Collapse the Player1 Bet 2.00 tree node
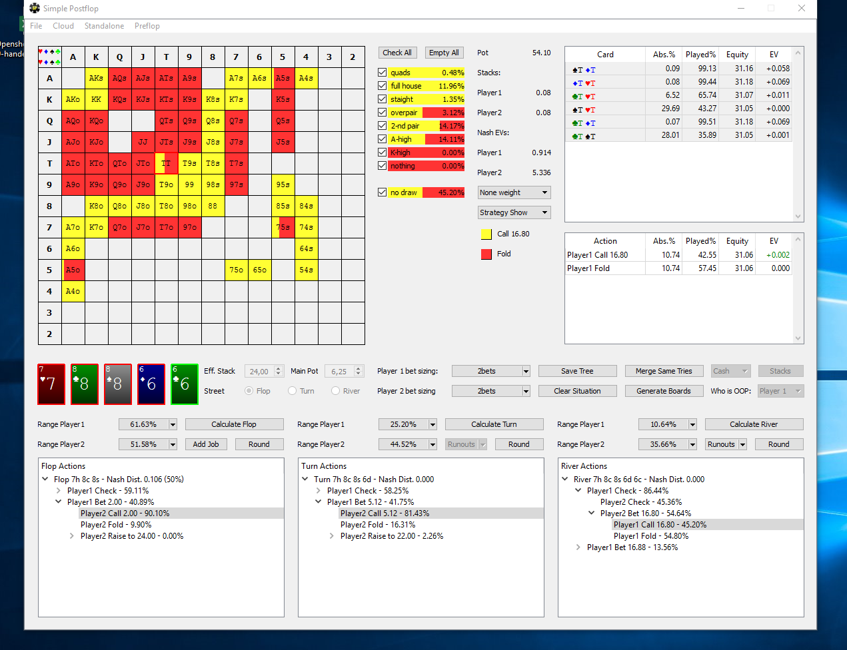Viewport: 847px width, 650px height. [x=59, y=502]
